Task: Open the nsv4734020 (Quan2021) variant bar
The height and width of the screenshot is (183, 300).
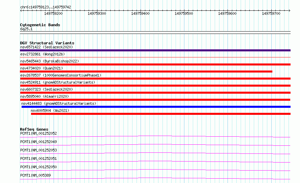Action: [146, 72]
